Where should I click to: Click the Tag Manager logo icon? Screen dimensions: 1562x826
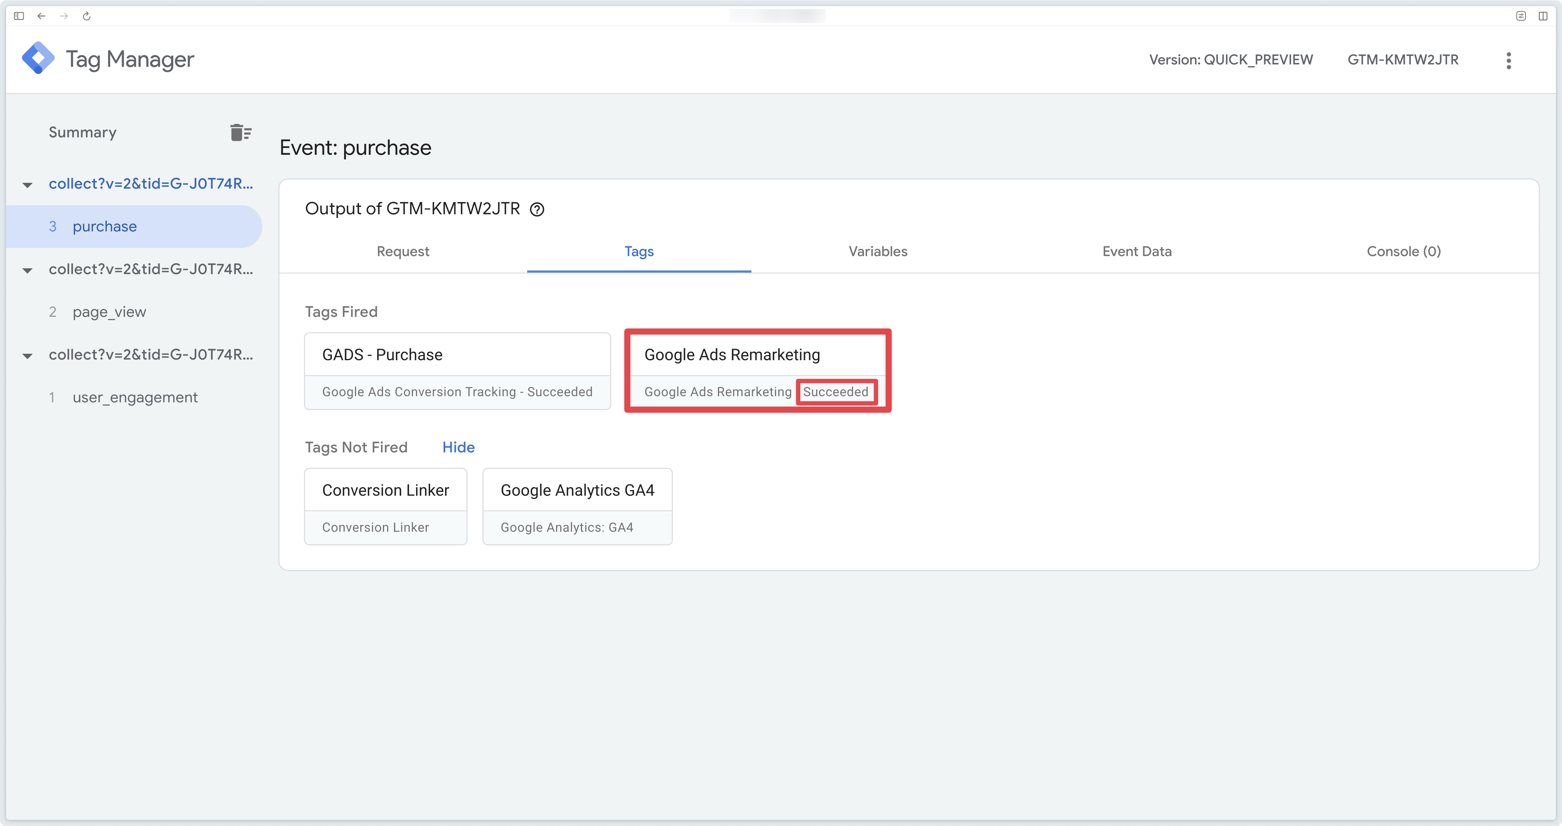pos(38,58)
